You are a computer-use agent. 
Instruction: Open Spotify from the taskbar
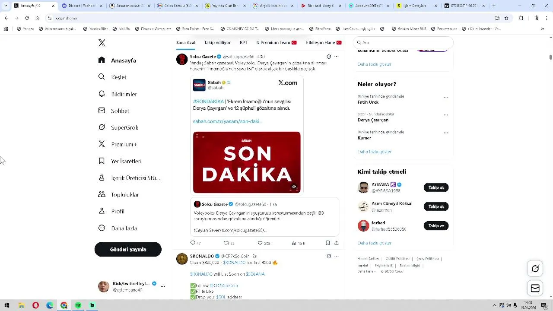coord(78,305)
